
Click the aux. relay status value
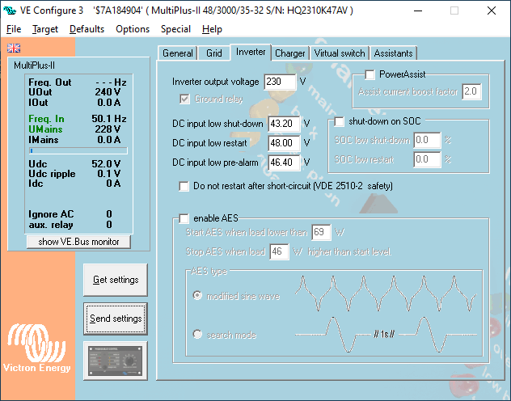coord(109,225)
